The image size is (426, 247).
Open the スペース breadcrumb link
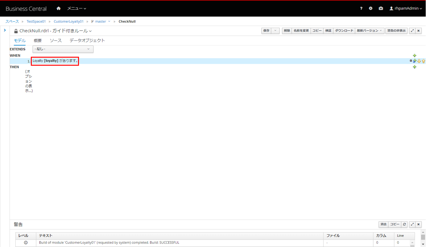pos(12,22)
